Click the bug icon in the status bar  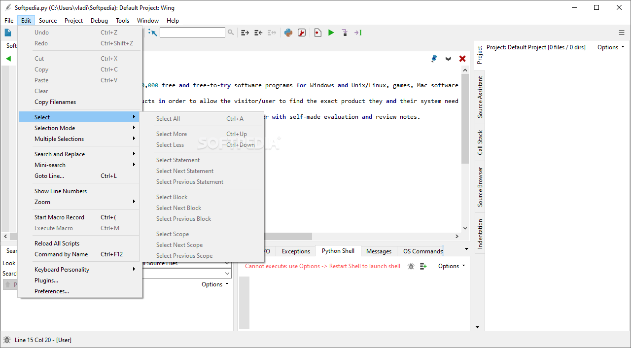click(7, 340)
